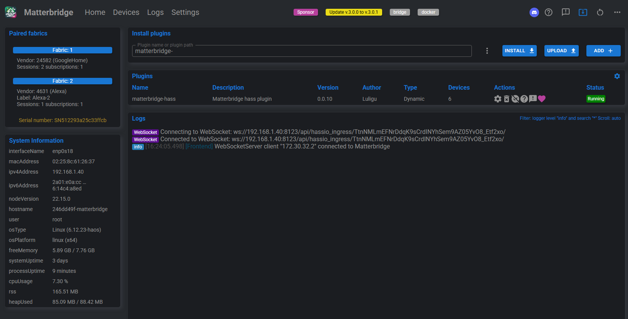Click the Fabric: 2 header bar
Screen dimensions: 628x319
tap(63, 81)
